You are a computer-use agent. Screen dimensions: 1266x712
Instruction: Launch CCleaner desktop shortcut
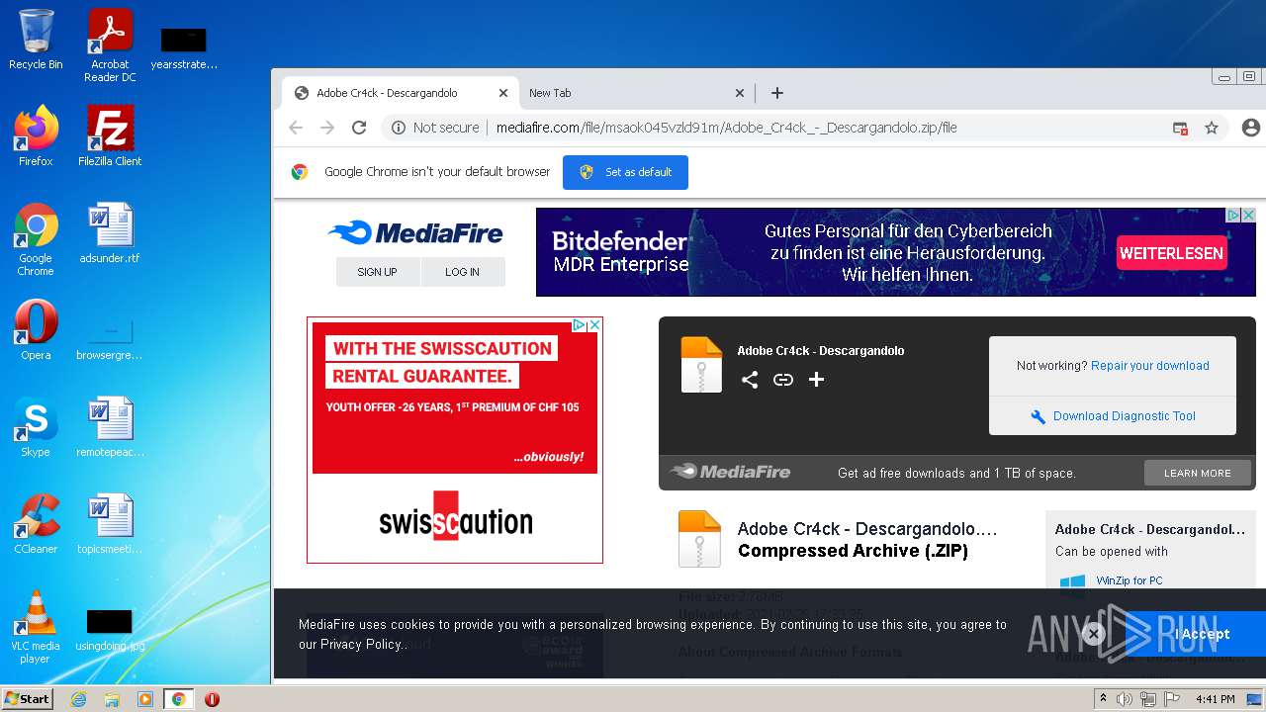click(36, 524)
